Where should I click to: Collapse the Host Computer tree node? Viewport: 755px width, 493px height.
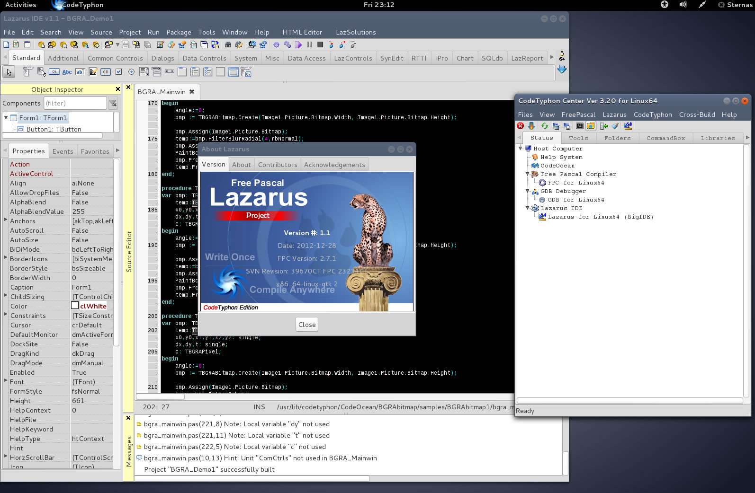pyautogui.click(x=521, y=148)
